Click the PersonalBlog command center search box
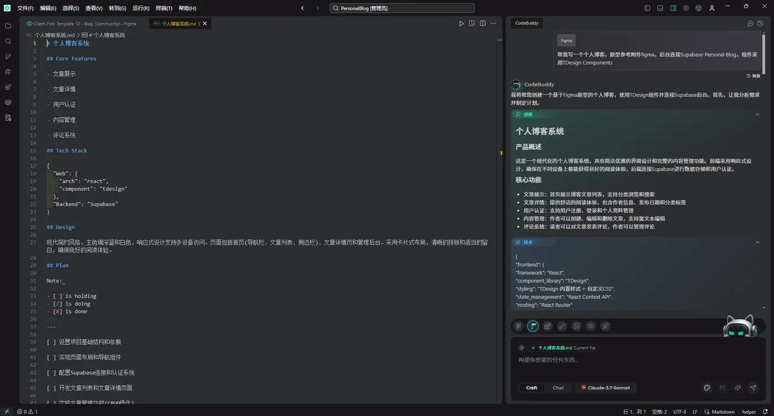The height and width of the screenshot is (416, 774). pyautogui.click(x=402, y=8)
